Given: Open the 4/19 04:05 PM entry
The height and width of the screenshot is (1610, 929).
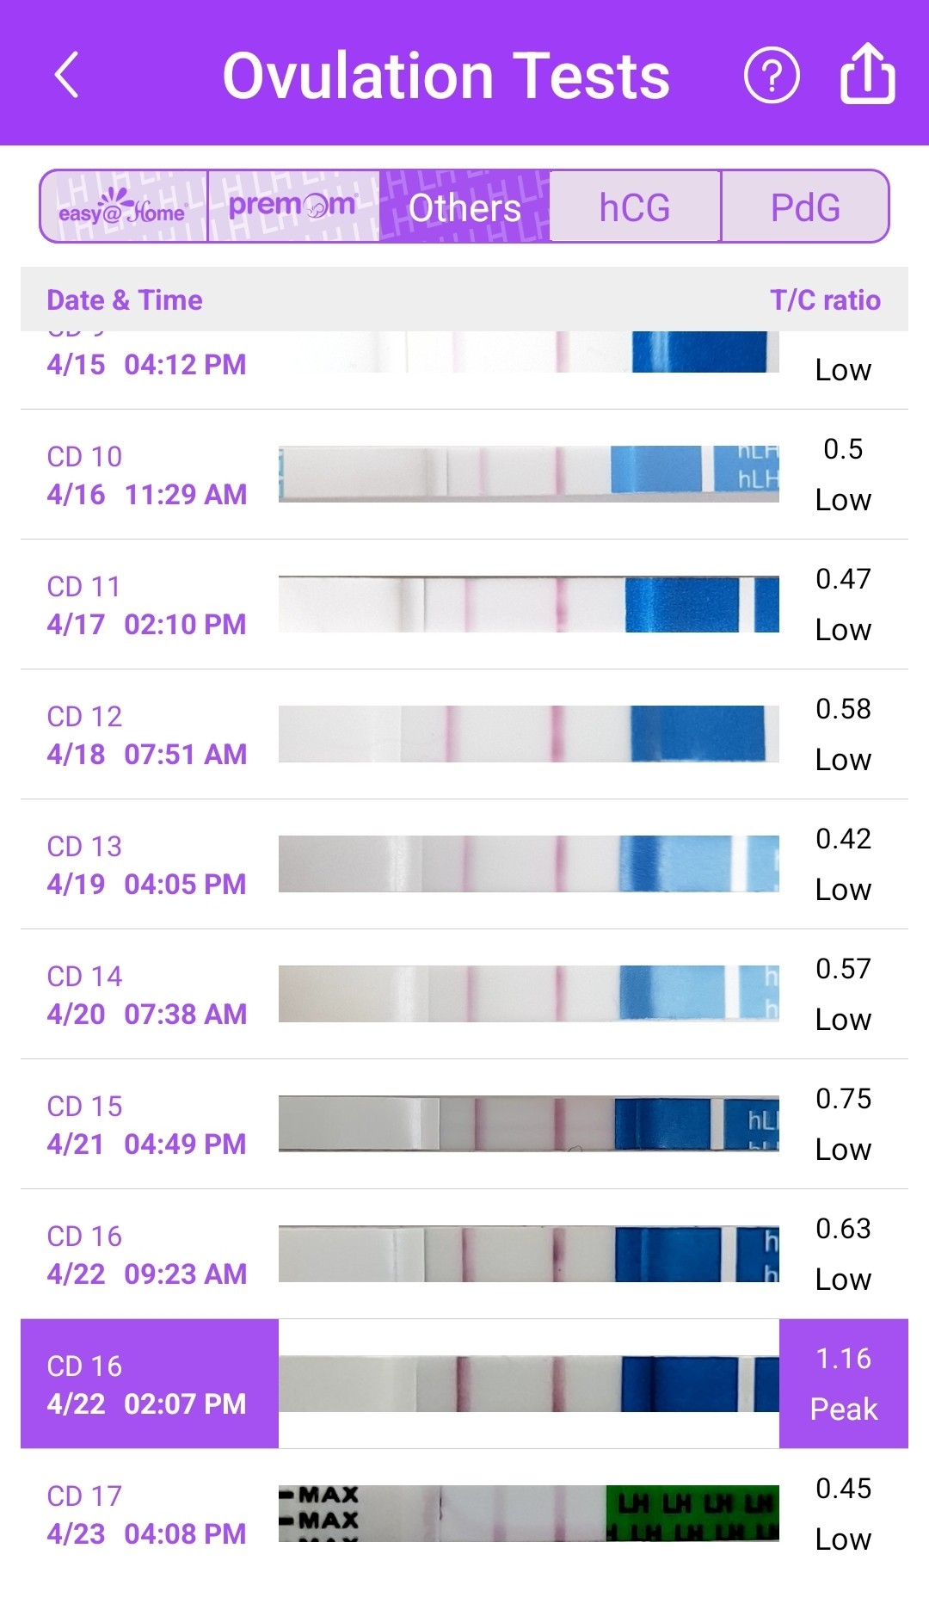Looking at the screenshot, I should tap(147, 866).
